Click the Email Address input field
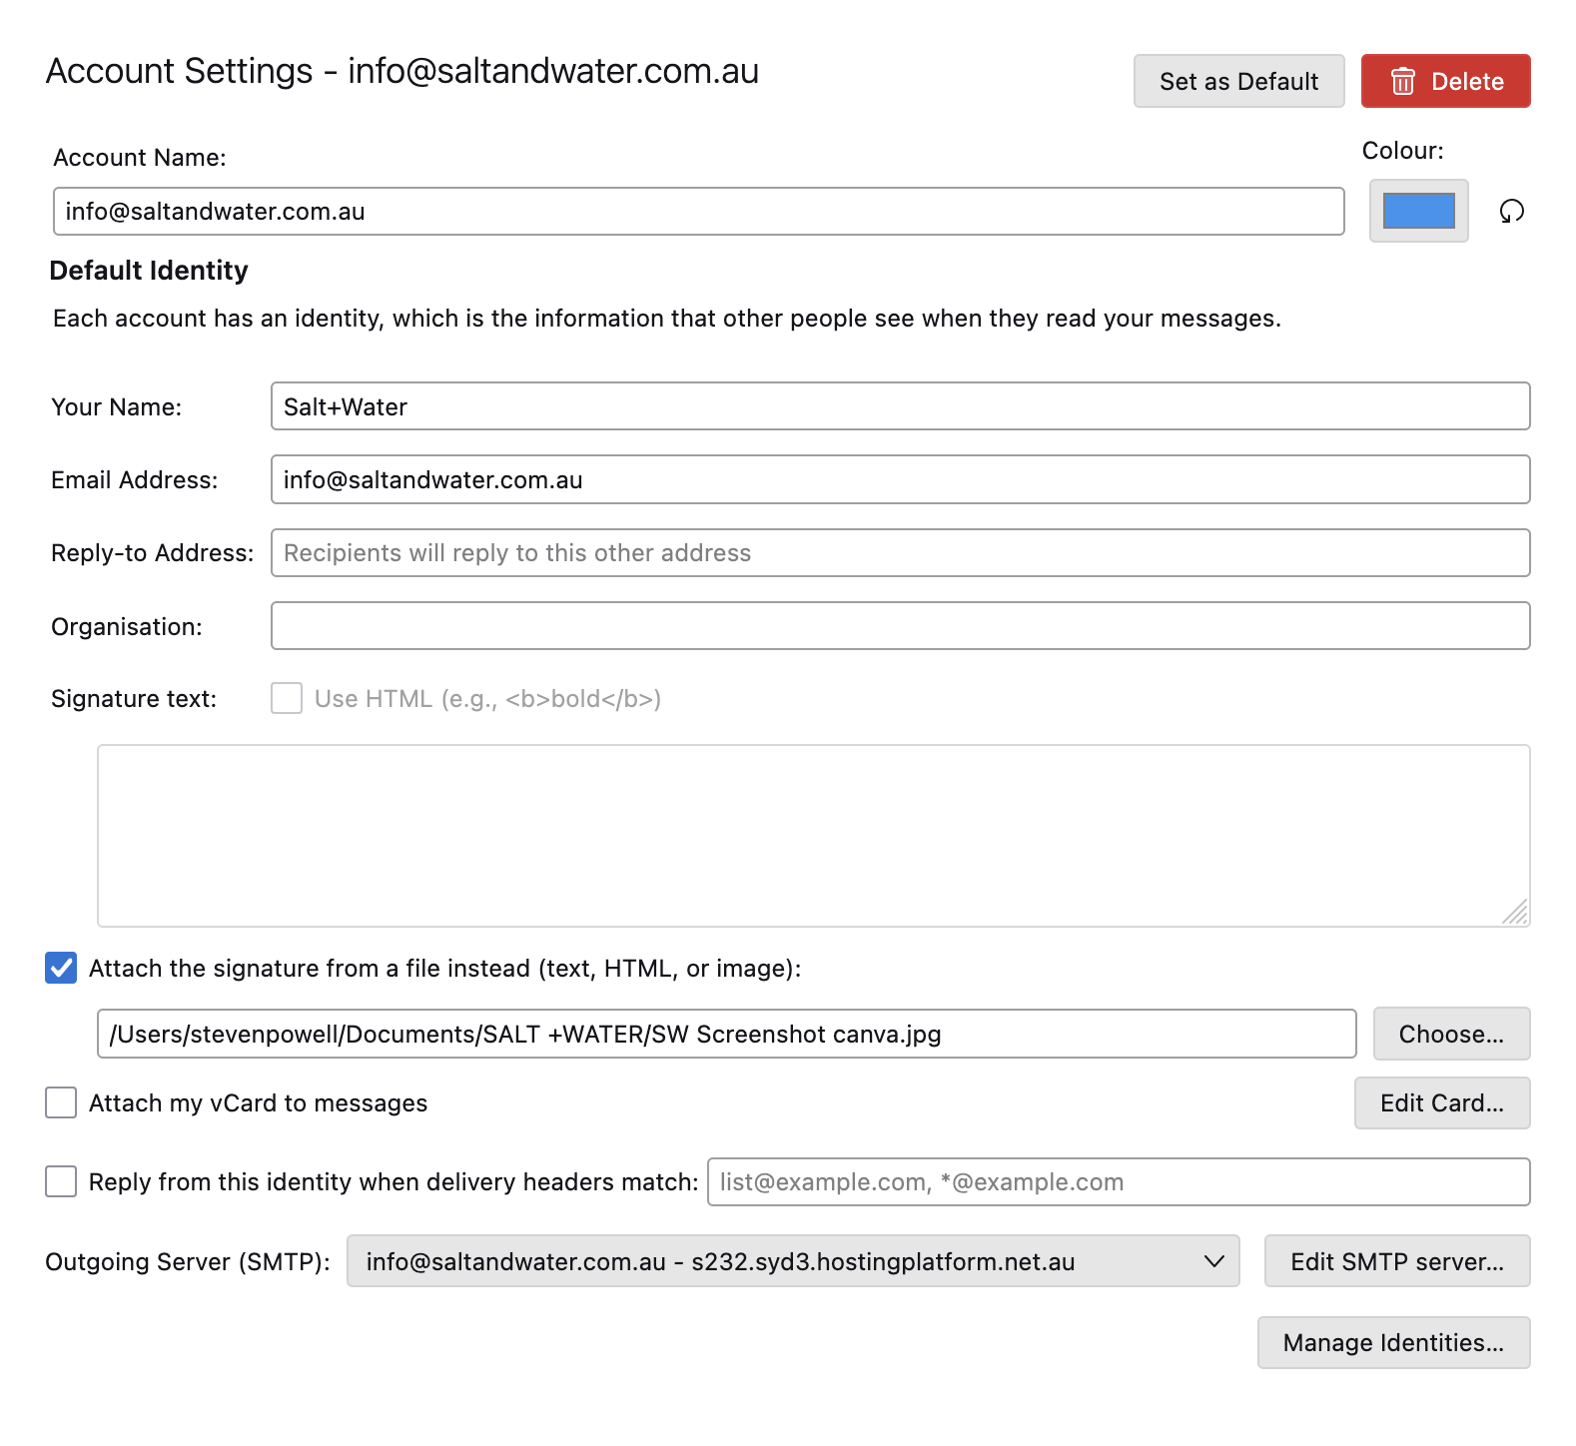The width and height of the screenshot is (1576, 1446). coord(900,479)
